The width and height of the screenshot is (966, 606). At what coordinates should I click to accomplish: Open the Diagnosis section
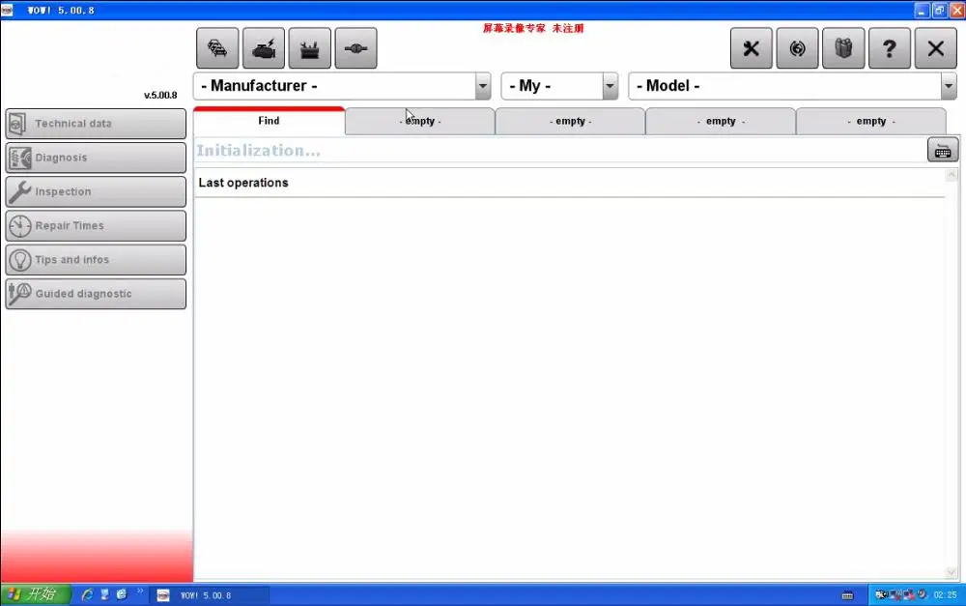click(x=96, y=158)
